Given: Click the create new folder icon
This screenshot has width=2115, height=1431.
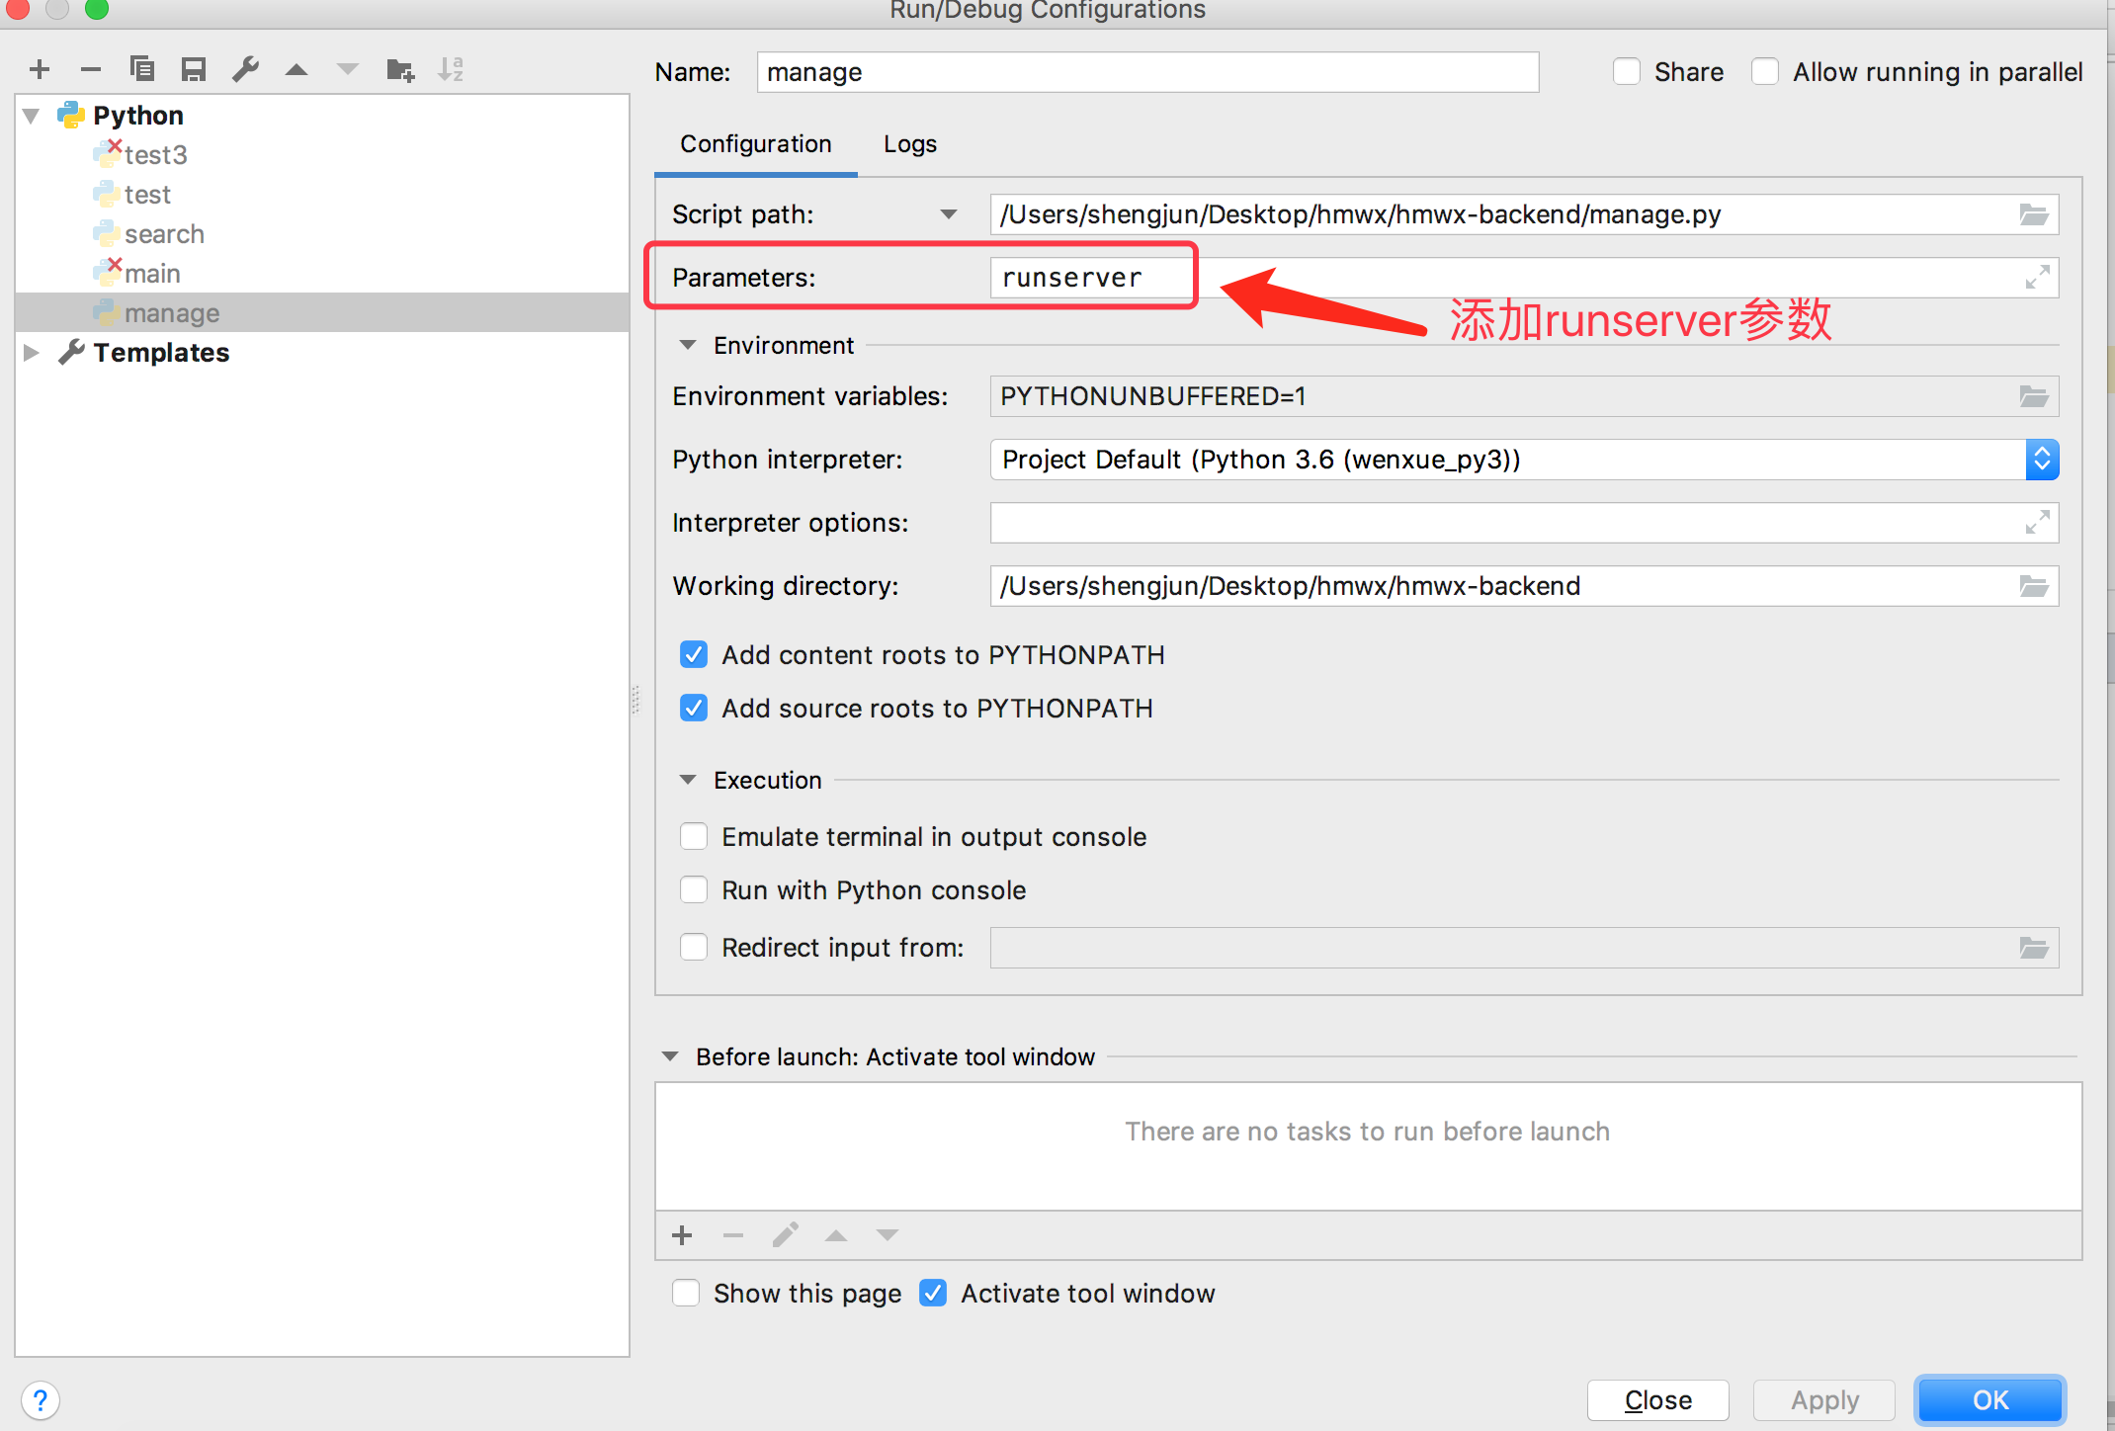Looking at the screenshot, I should [x=399, y=69].
